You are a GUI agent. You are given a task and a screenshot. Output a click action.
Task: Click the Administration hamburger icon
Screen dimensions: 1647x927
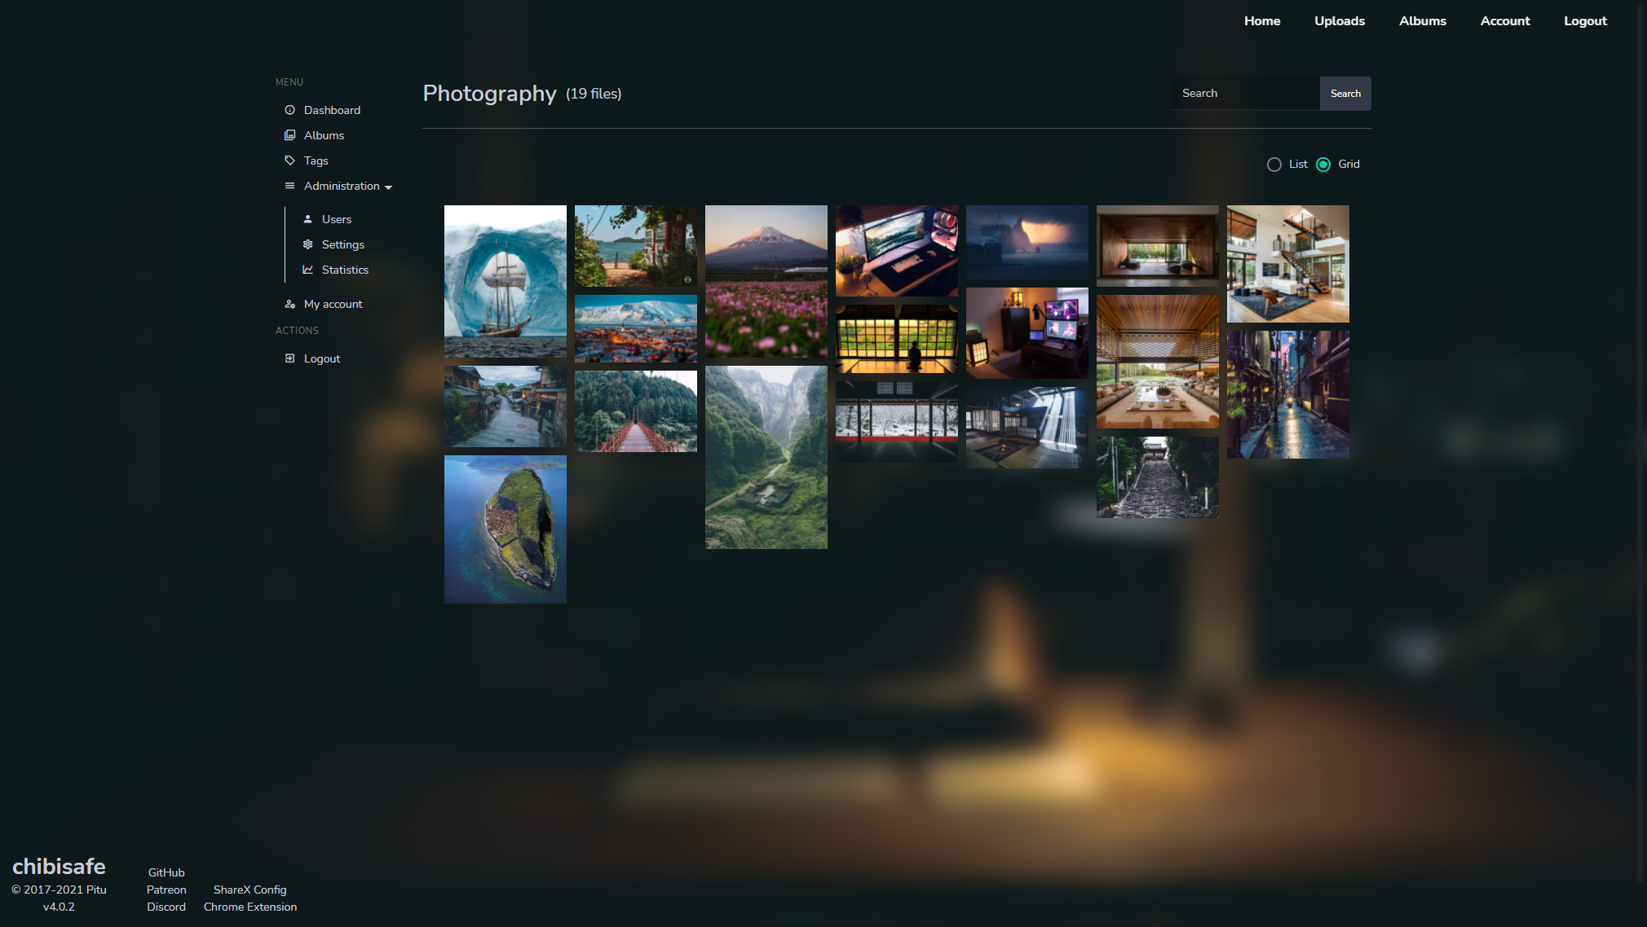pos(289,186)
